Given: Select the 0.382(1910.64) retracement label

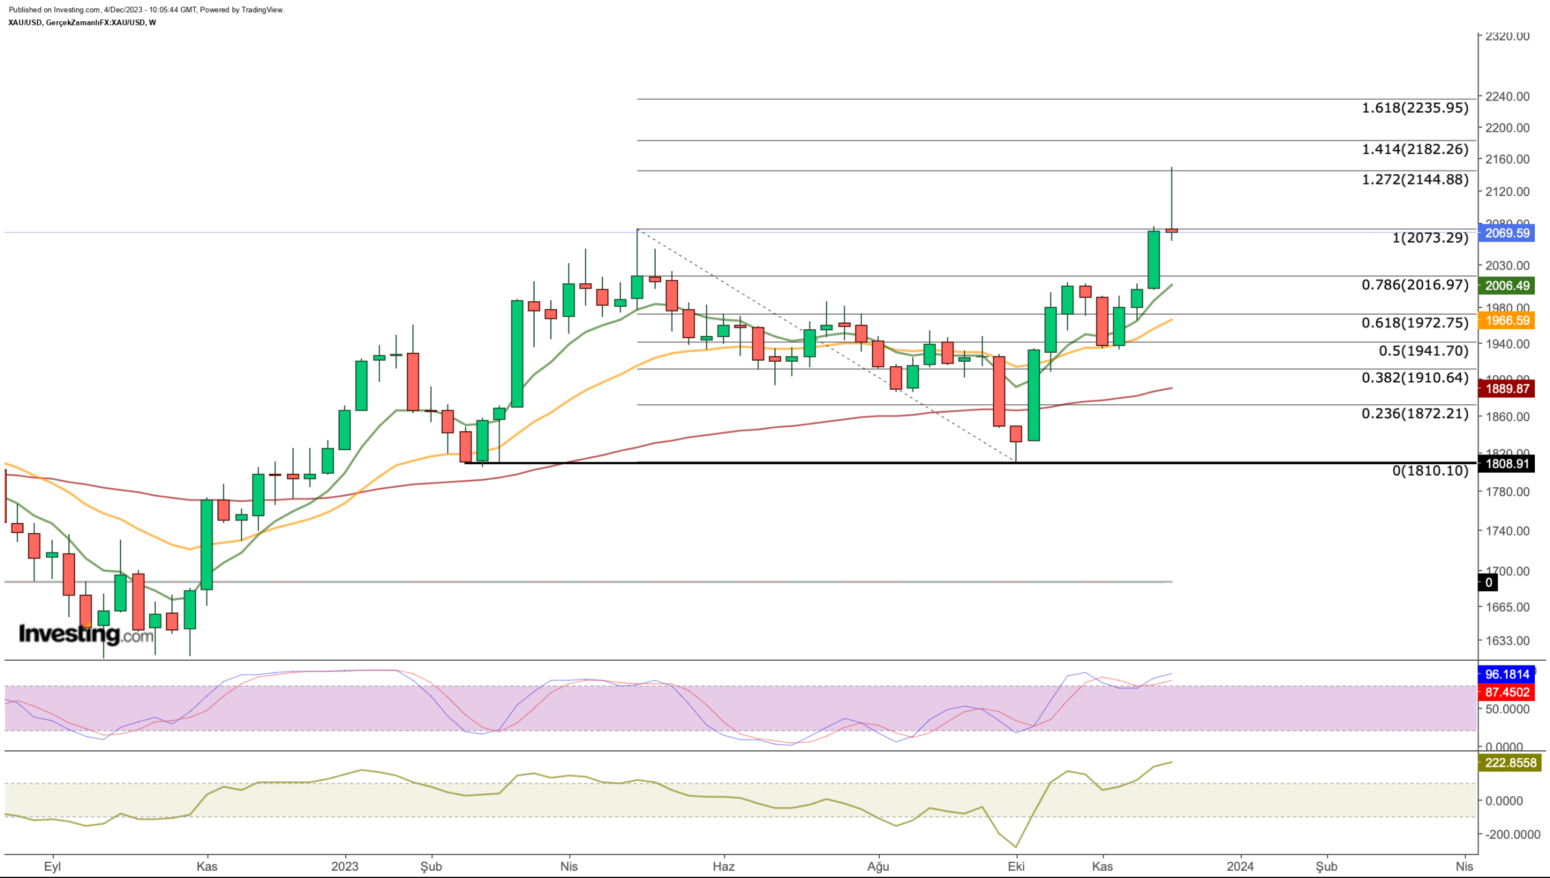Looking at the screenshot, I should tap(1415, 378).
